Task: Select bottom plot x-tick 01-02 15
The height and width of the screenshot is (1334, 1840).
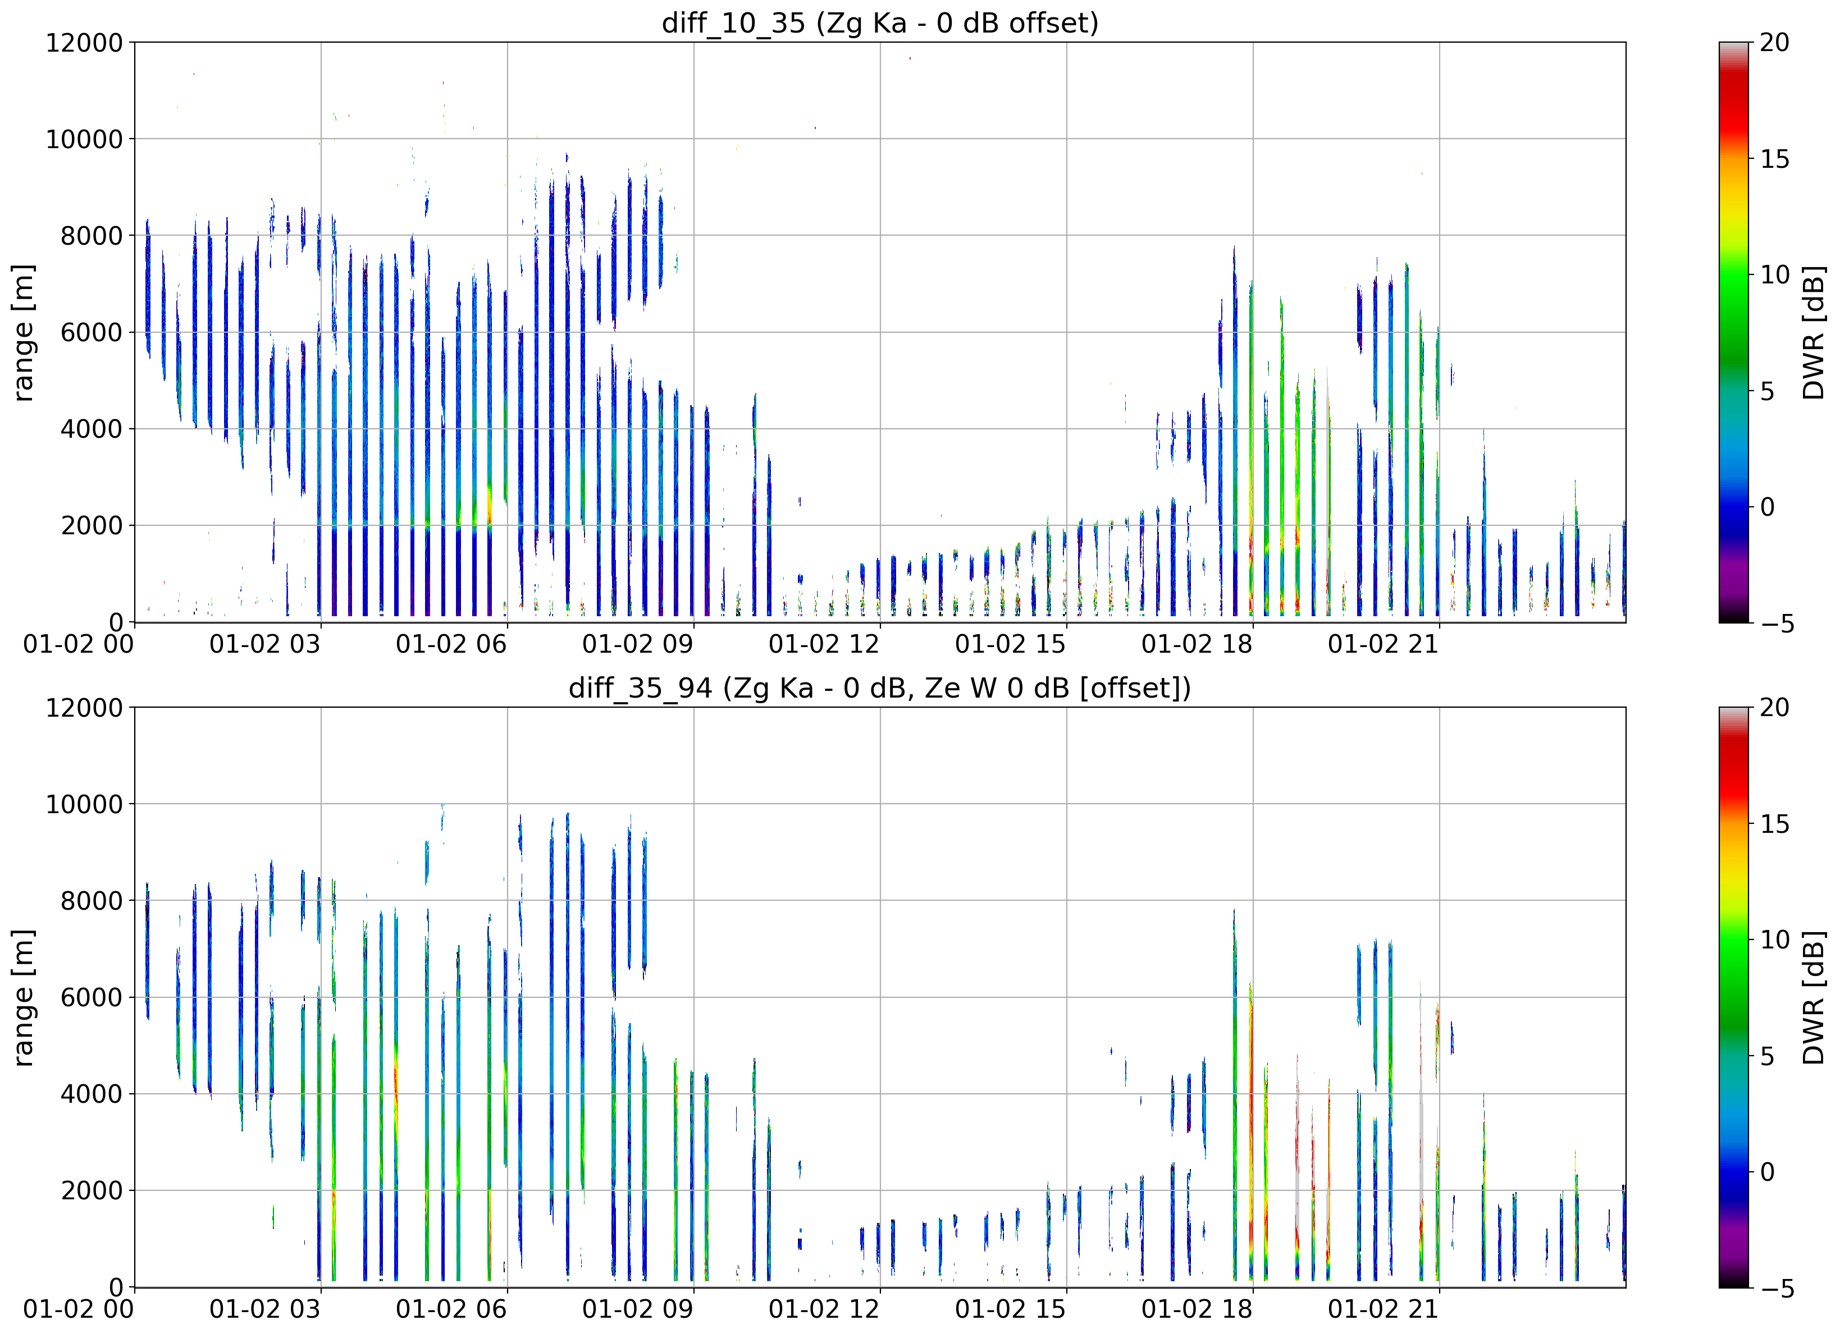Action: pyautogui.click(x=1011, y=1309)
